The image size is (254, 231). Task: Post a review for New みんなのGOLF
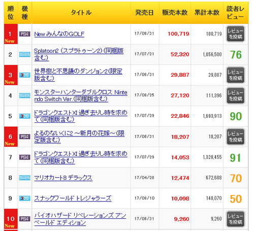pos(236,34)
